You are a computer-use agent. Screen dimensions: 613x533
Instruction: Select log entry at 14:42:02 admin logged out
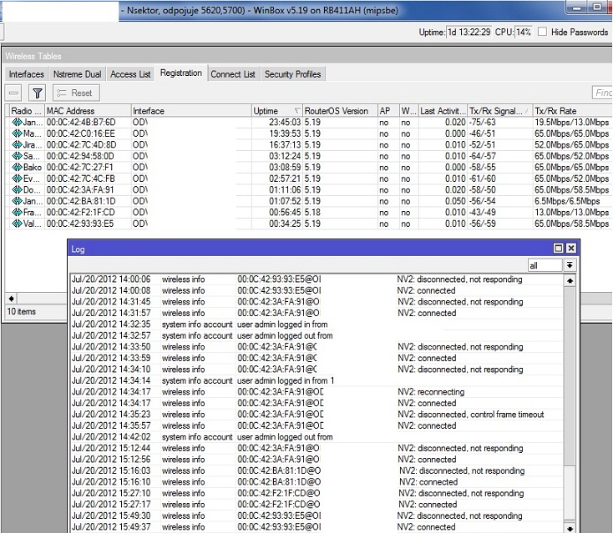[317, 437]
